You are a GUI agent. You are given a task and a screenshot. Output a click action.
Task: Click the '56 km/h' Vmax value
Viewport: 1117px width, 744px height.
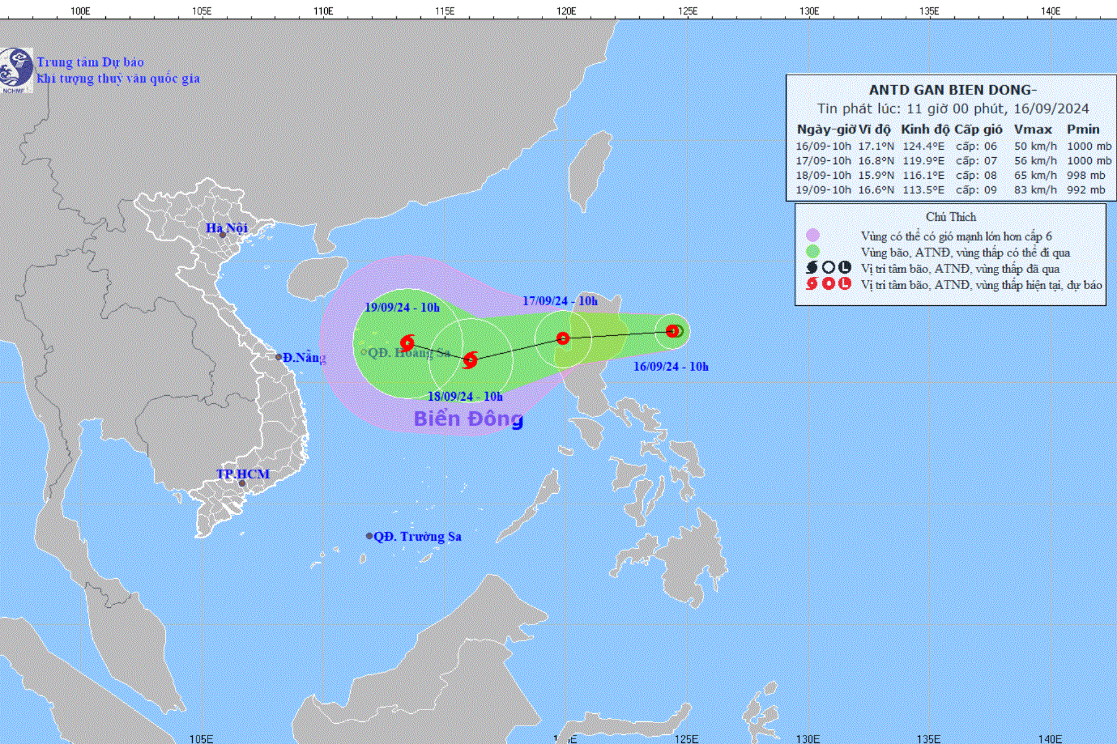[1035, 161]
